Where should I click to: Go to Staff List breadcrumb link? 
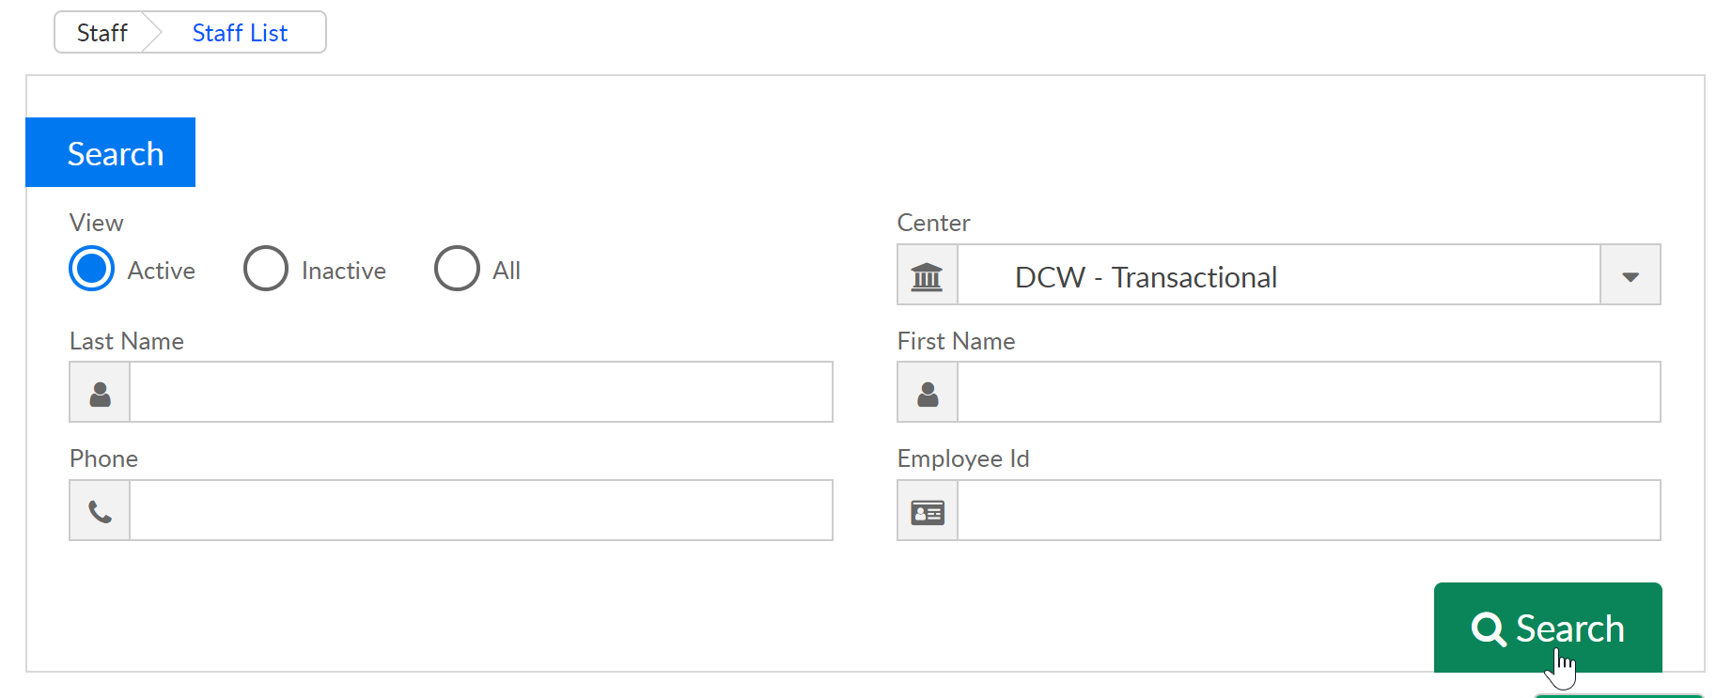240,33
